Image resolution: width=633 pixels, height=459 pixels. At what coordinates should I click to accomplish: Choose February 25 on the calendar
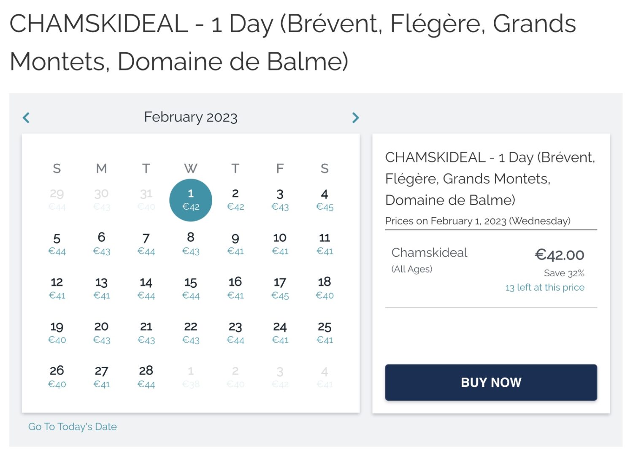pos(324,332)
